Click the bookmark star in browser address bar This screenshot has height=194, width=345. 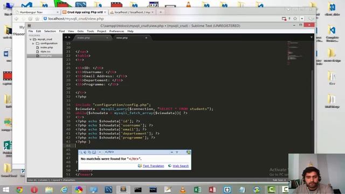[295, 19]
